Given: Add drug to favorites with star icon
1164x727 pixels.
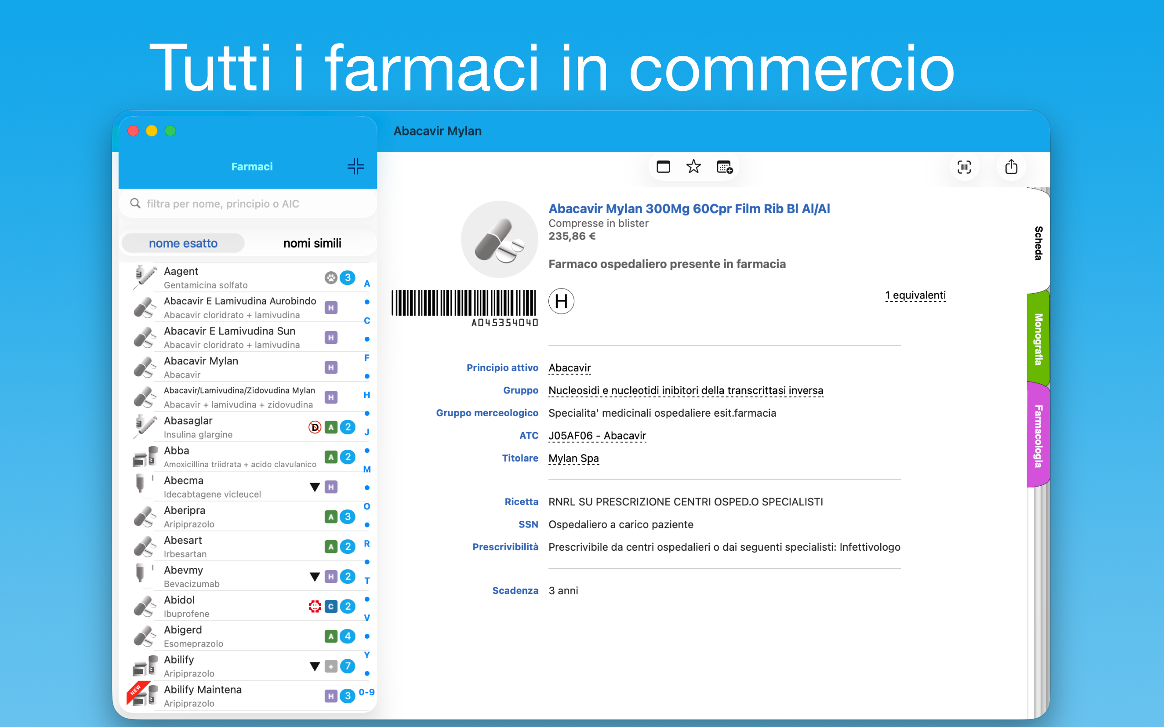Looking at the screenshot, I should point(693,167).
